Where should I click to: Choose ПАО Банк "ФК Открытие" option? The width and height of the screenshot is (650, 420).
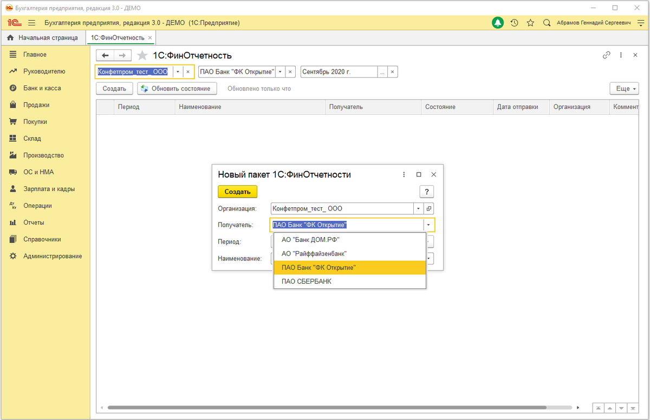350,267
